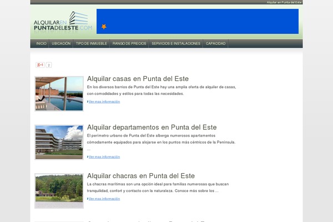Image resolution: width=333 pixels, height=222 pixels.
Task: Open the TIPO DE INMUEBLE menu
Action: point(92,43)
